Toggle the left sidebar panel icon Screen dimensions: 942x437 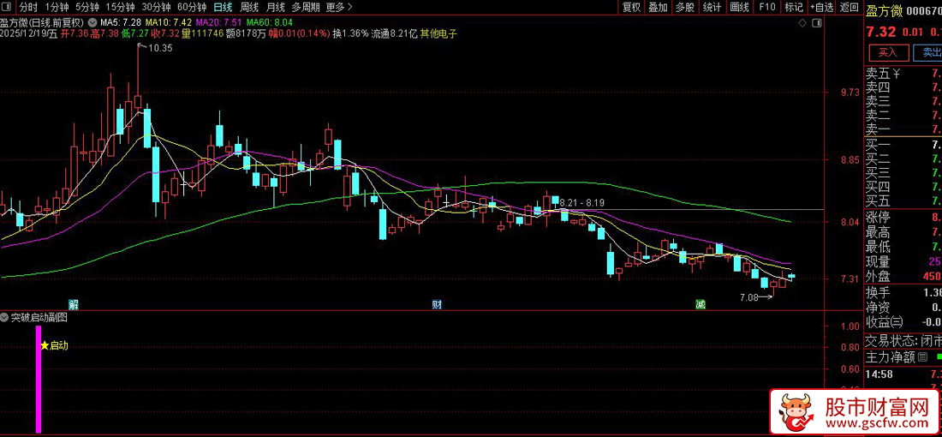coord(7,7)
